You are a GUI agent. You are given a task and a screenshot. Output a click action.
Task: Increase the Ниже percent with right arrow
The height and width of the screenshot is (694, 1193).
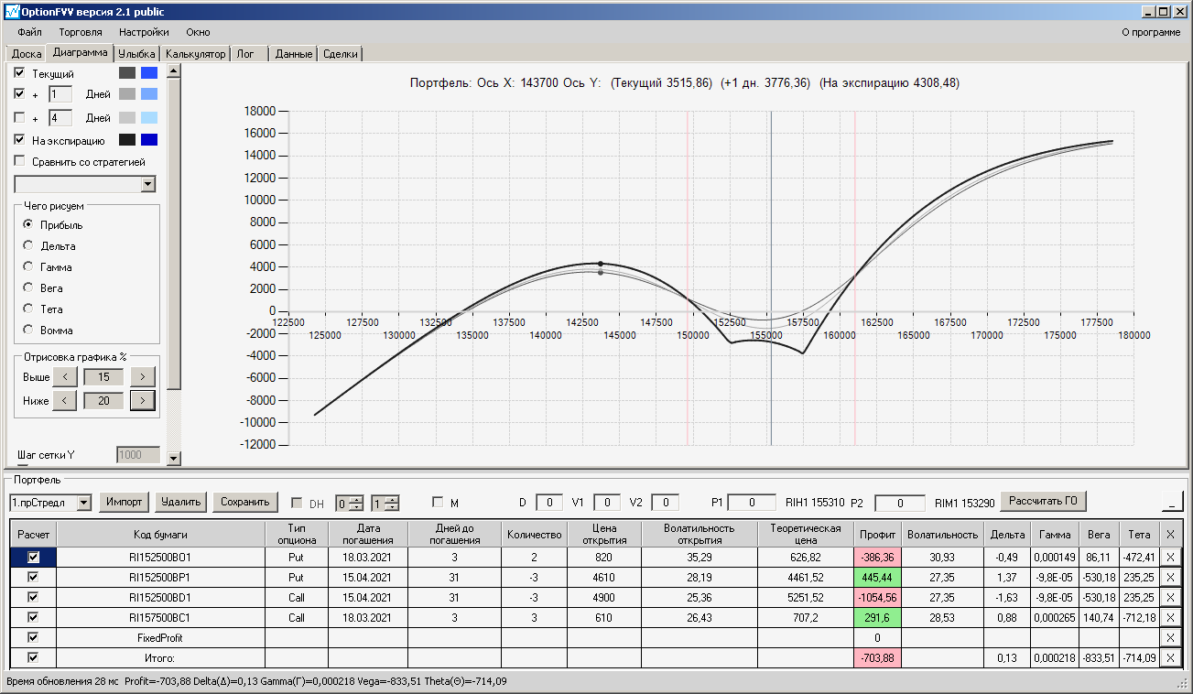[x=143, y=400]
